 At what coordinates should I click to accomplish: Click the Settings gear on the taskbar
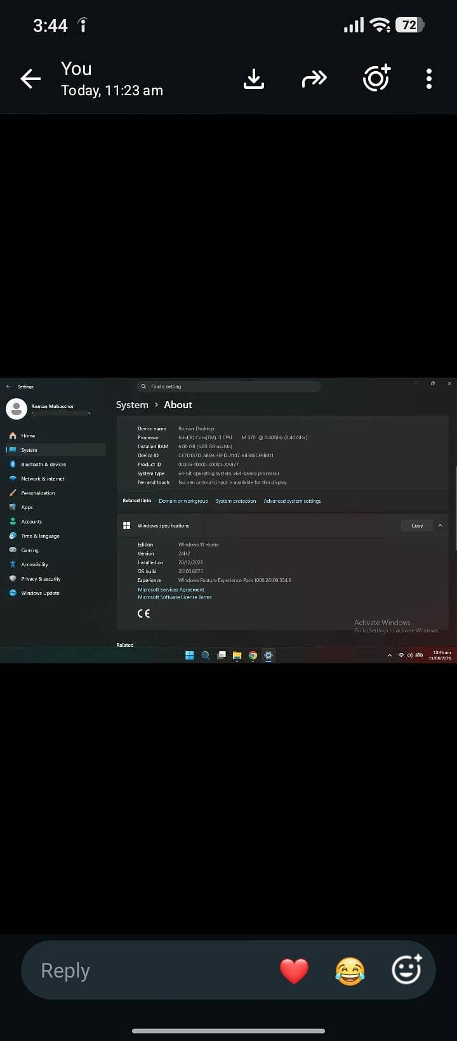coord(268,655)
